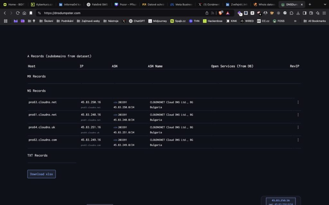
Task: Switch to the Falešné SMS tab
Action: (98, 4)
